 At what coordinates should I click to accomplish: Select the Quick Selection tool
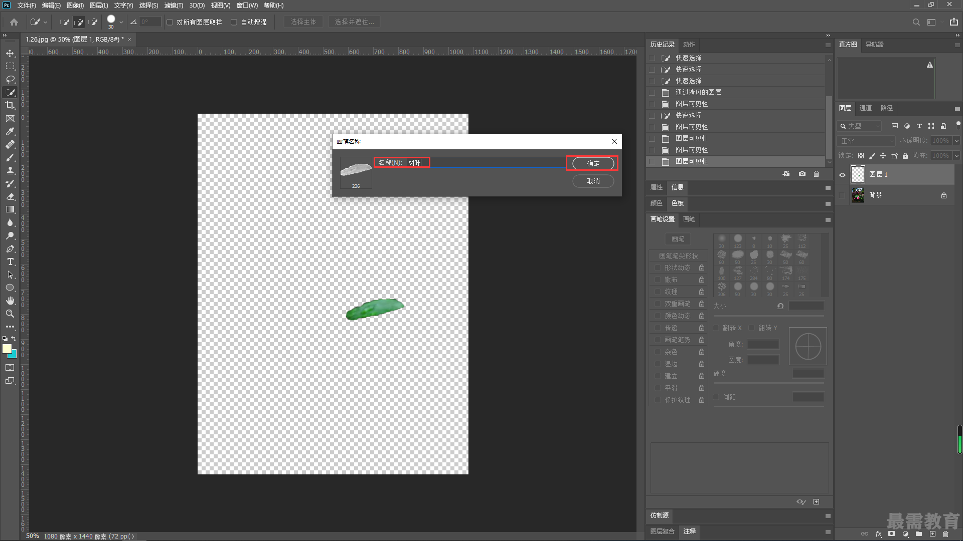(x=10, y=92)
